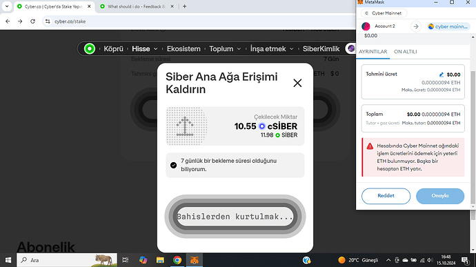Click the edit fee pencil icon

pos(441,75)
